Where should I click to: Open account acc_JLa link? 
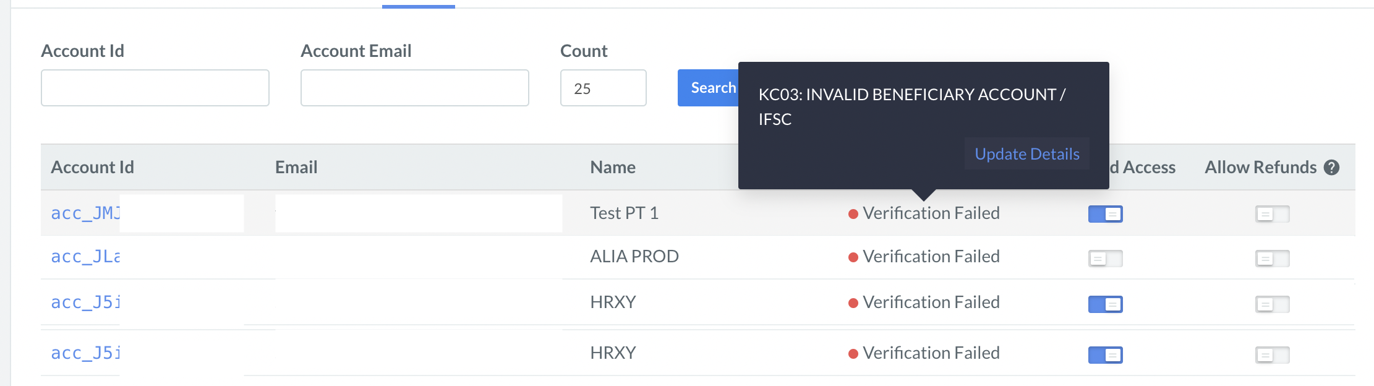[x=85, y=257]
